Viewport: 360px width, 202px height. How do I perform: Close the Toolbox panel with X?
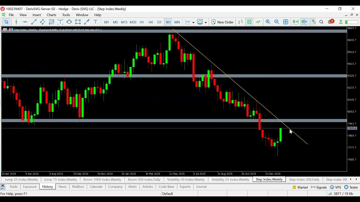[x=3, y=186]
